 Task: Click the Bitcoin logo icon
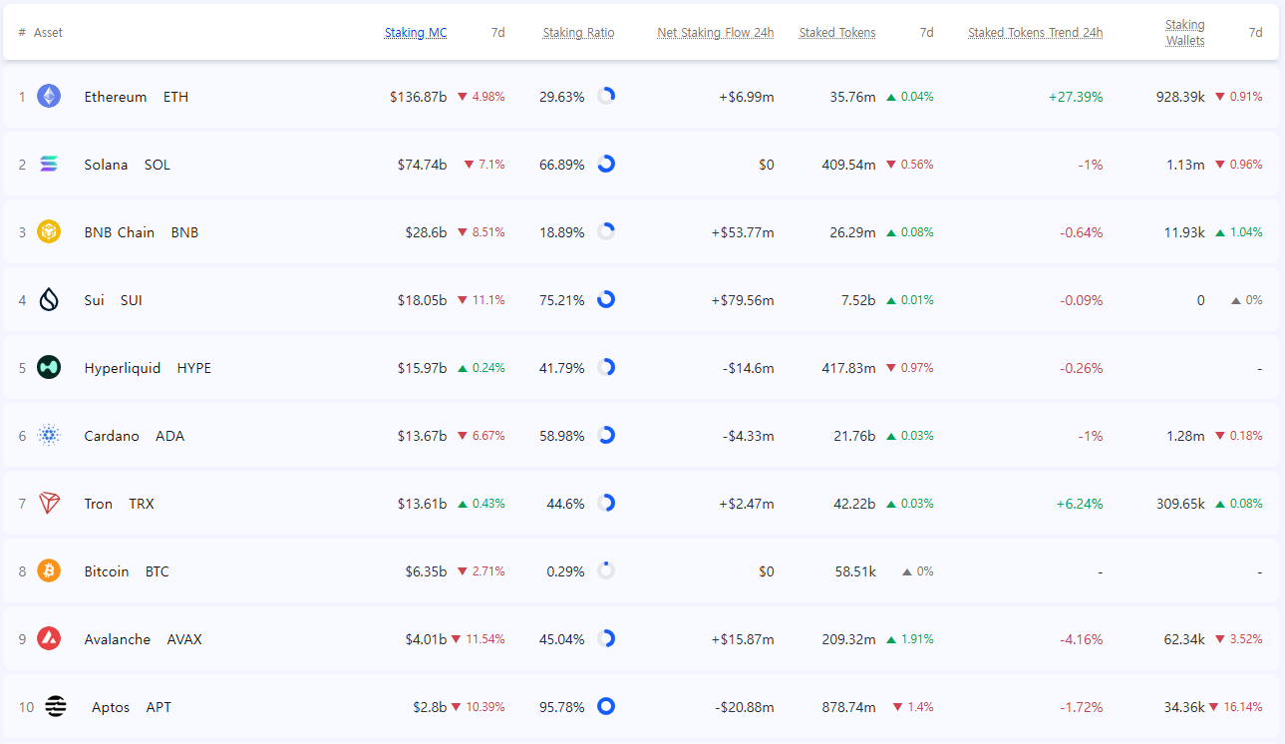tap(49, 571)
